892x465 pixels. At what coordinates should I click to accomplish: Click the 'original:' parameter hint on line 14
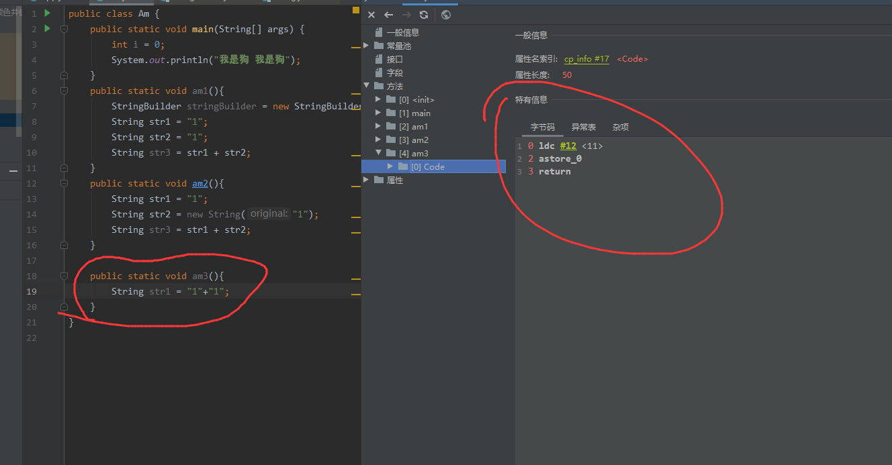[x=269, y=214]
